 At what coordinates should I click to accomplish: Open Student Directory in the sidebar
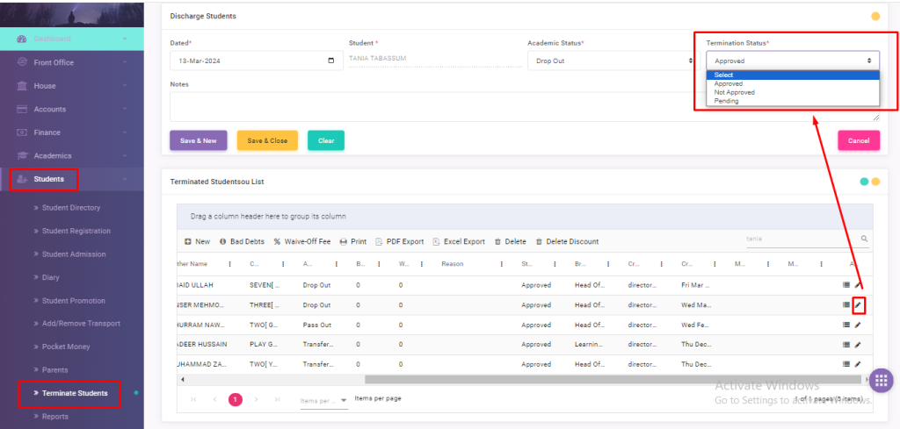71,208
